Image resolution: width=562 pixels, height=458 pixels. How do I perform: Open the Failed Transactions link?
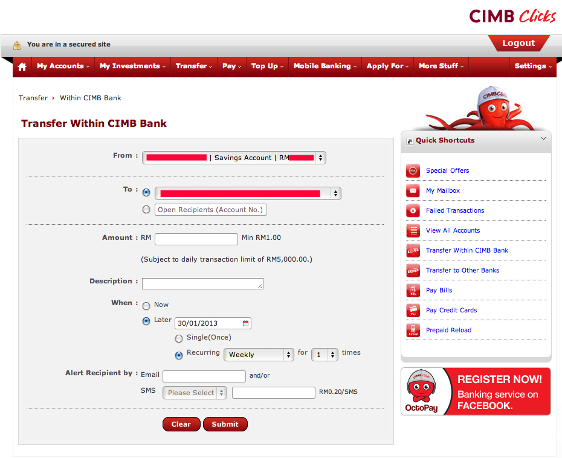[455, 211]
